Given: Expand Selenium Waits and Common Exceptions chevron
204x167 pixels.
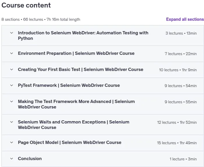Looking at the screenshot, I should coord(12,122).
